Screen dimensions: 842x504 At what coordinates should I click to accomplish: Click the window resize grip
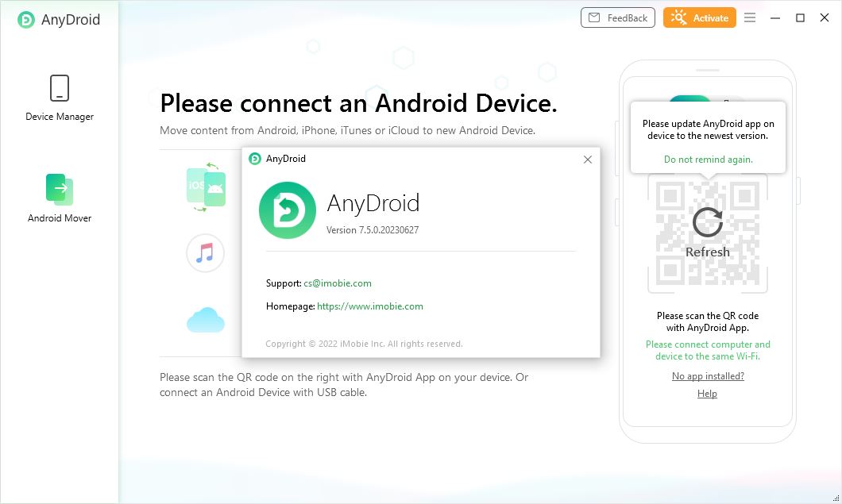click(836, 498)
